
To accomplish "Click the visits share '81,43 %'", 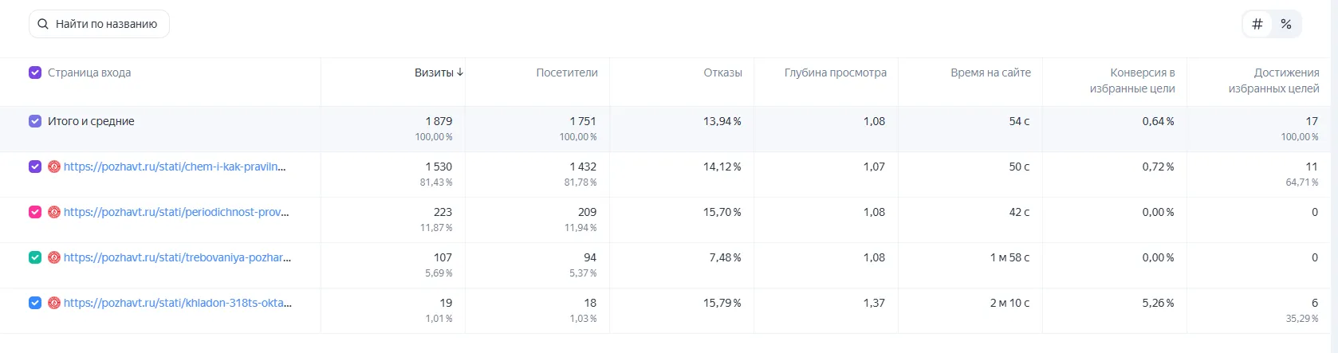I will pyautogui.click(x=436, y=182).
